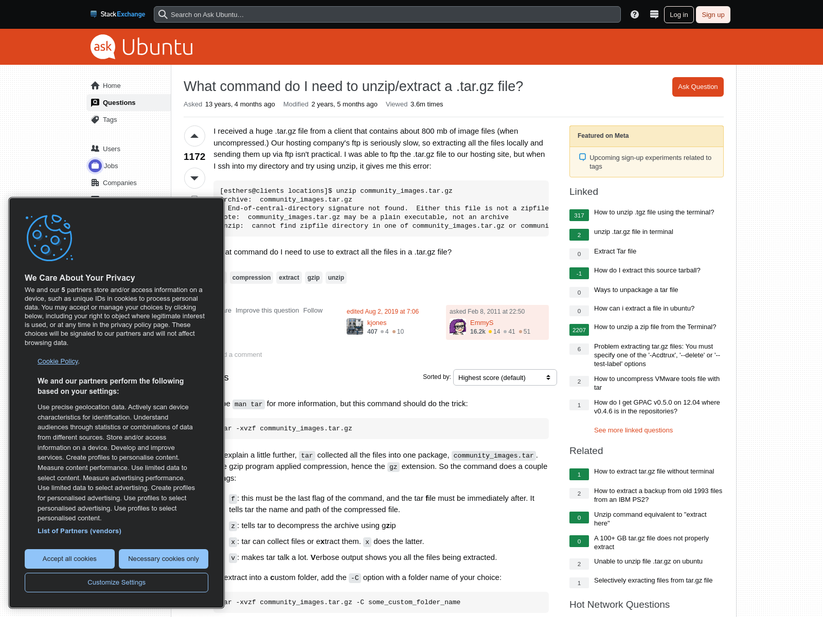Open the site switcher inbox icon
823x617 pixels.
(654, 14)
